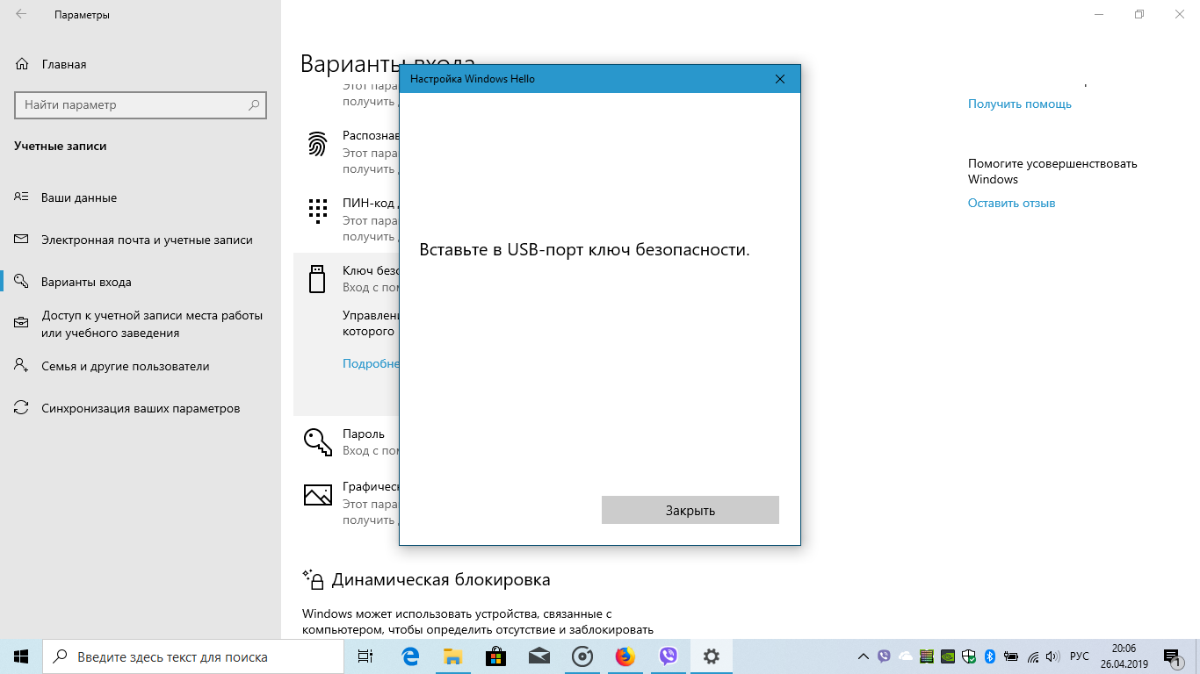Open Viber from the taskbar
Image resolution: width=1200 pixels, height=674 pixels.
point(669,656)
